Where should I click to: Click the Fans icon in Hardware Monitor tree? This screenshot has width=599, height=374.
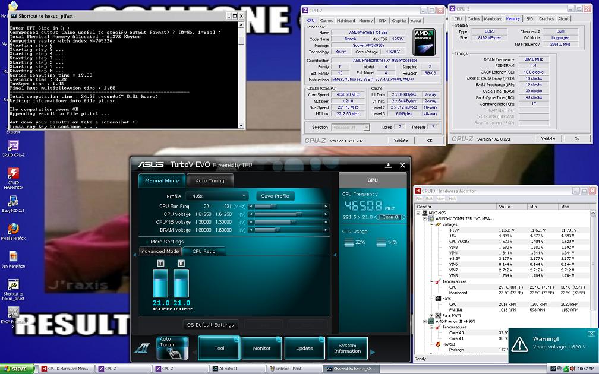click(x=438, y=299)
